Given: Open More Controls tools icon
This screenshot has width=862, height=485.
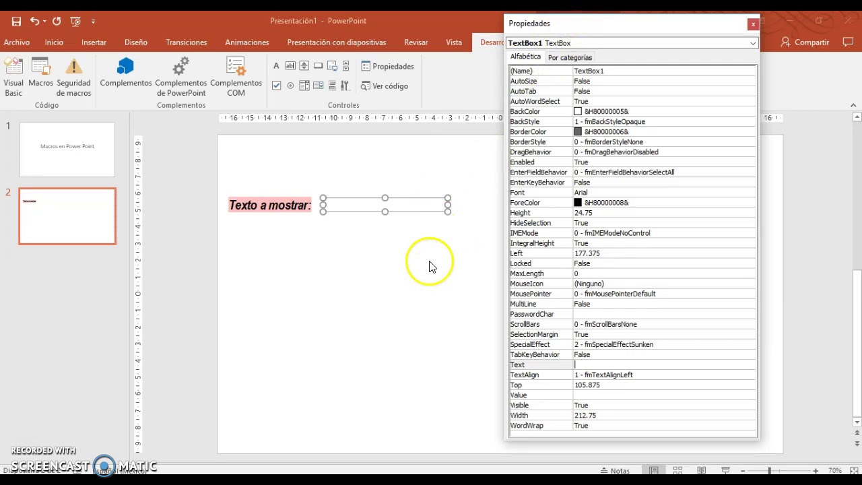Looking at the screenshot, I should pyautogui.click(x=345, y=86).
